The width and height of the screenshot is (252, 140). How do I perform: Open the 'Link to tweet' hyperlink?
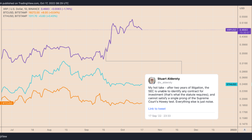(x=157, y=109)
